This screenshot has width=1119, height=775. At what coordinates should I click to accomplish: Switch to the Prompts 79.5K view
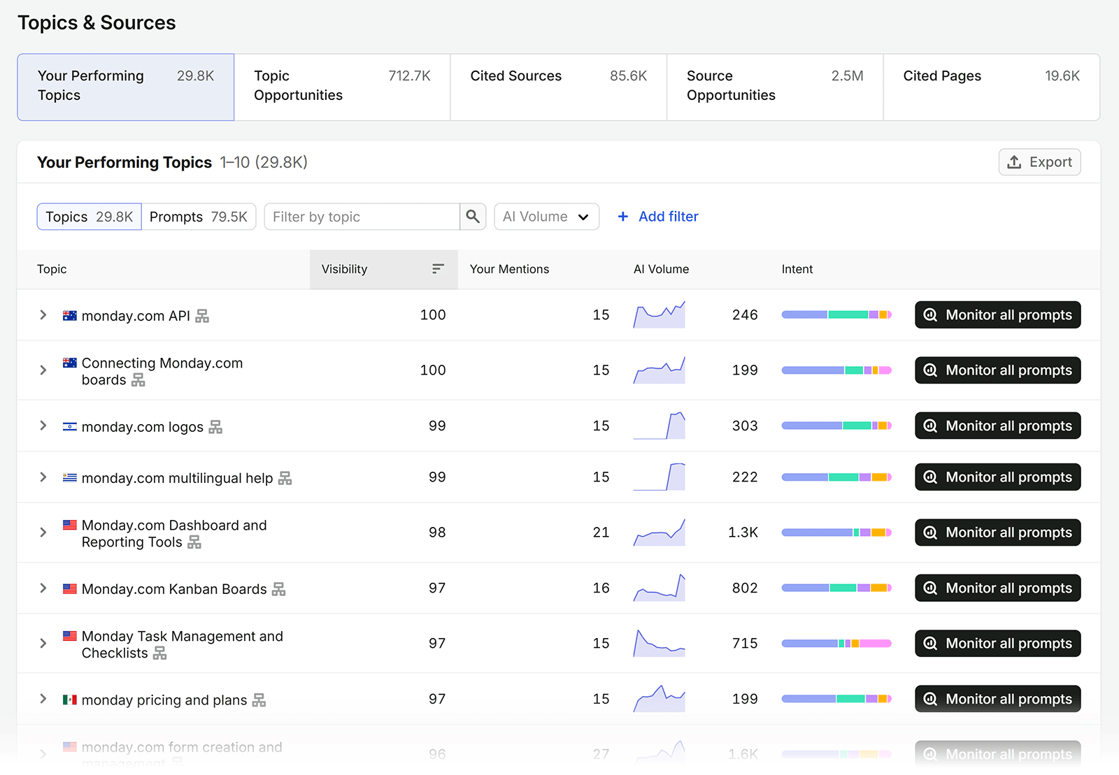coord(199,217)
